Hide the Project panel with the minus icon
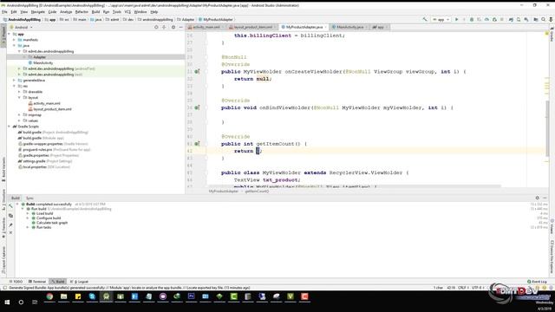The height and width of the screenshot is (312, 555). 181,27
